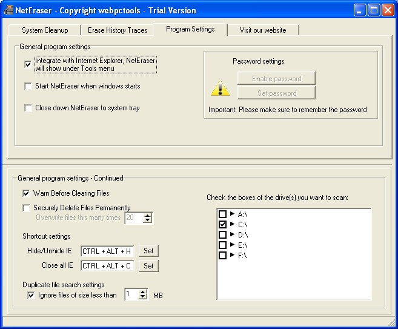Image resolution: width=398 pixels, height=329 pixels.
Task: Open the Visit our website tab
Action: click(263, 30)
